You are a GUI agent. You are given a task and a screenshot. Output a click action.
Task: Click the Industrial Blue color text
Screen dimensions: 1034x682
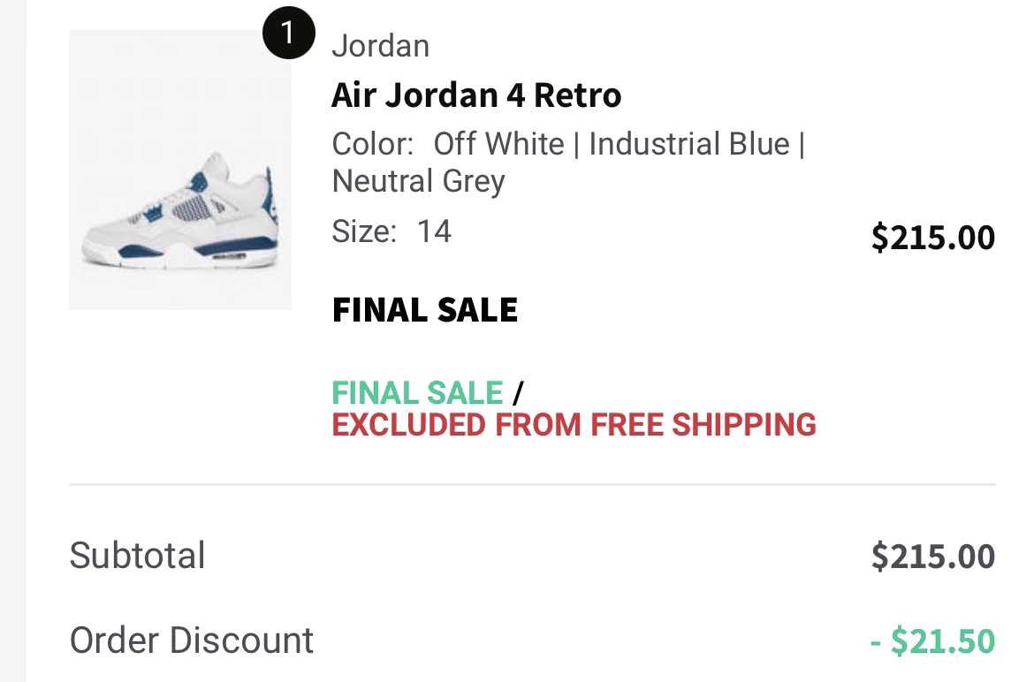pos(689,143)
